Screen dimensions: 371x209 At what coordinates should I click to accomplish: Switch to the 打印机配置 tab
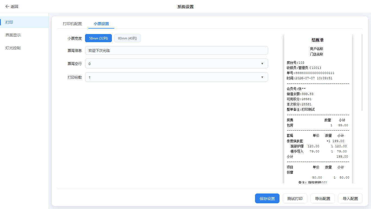(x=72, y=24)
